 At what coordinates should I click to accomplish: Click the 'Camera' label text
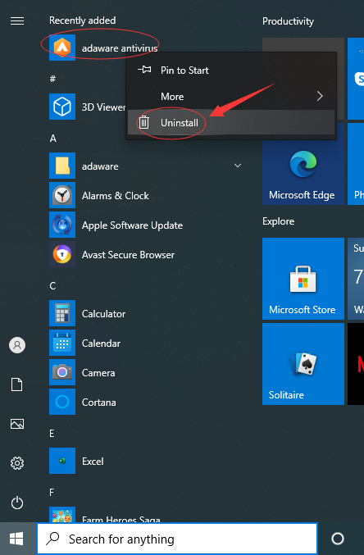tap(98, 373)
